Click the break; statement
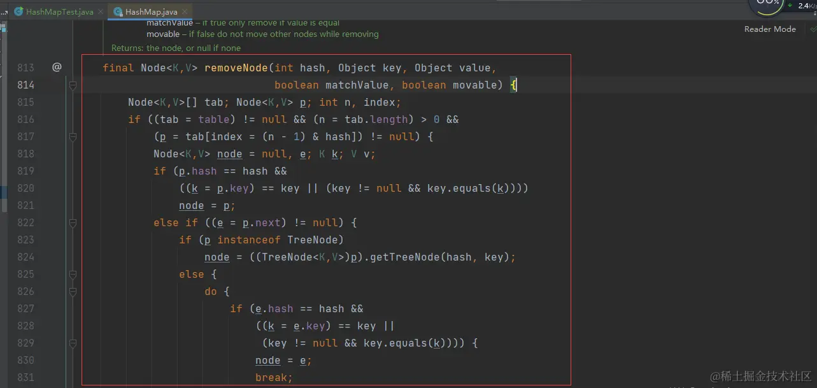 (x=274, y=377)
